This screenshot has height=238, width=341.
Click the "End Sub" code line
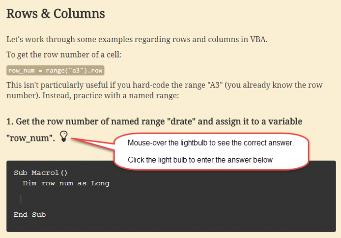tap(30, 214)
